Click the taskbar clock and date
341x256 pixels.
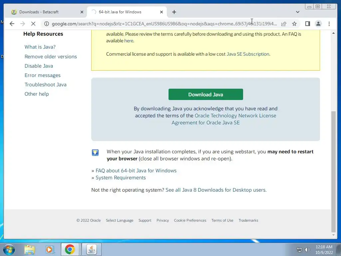click(x=324, y=250)
